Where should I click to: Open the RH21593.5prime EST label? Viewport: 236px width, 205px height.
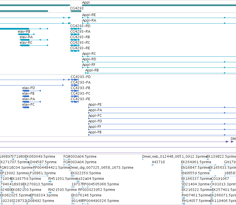point(62,190)
